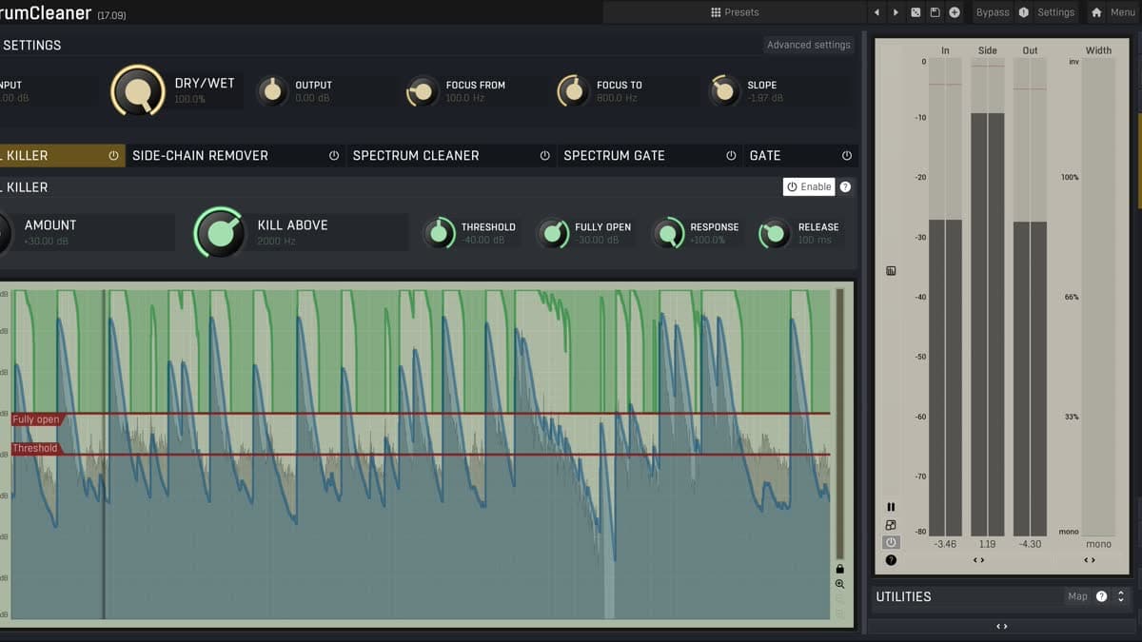Click the meter pop-out window icon
This screenshot has width=1142, height=642.
coord(891,525)
